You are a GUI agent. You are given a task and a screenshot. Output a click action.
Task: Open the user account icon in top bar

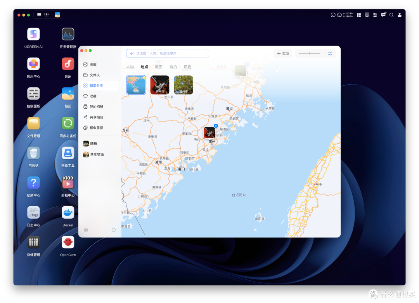pos(400,15)
